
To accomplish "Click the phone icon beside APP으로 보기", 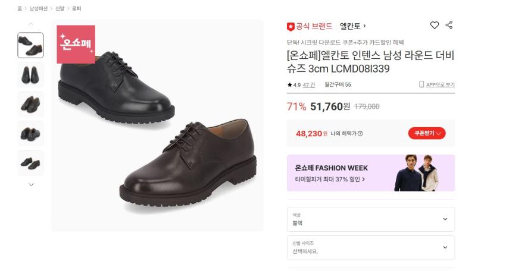I will [x=421, y=84].
